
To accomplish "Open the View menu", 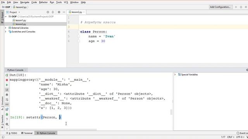I will click(15, 2).
